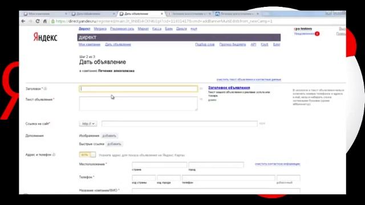365x205 pixels.
Task: Click the clear ad text and contacts link
Action: (249, 80)
